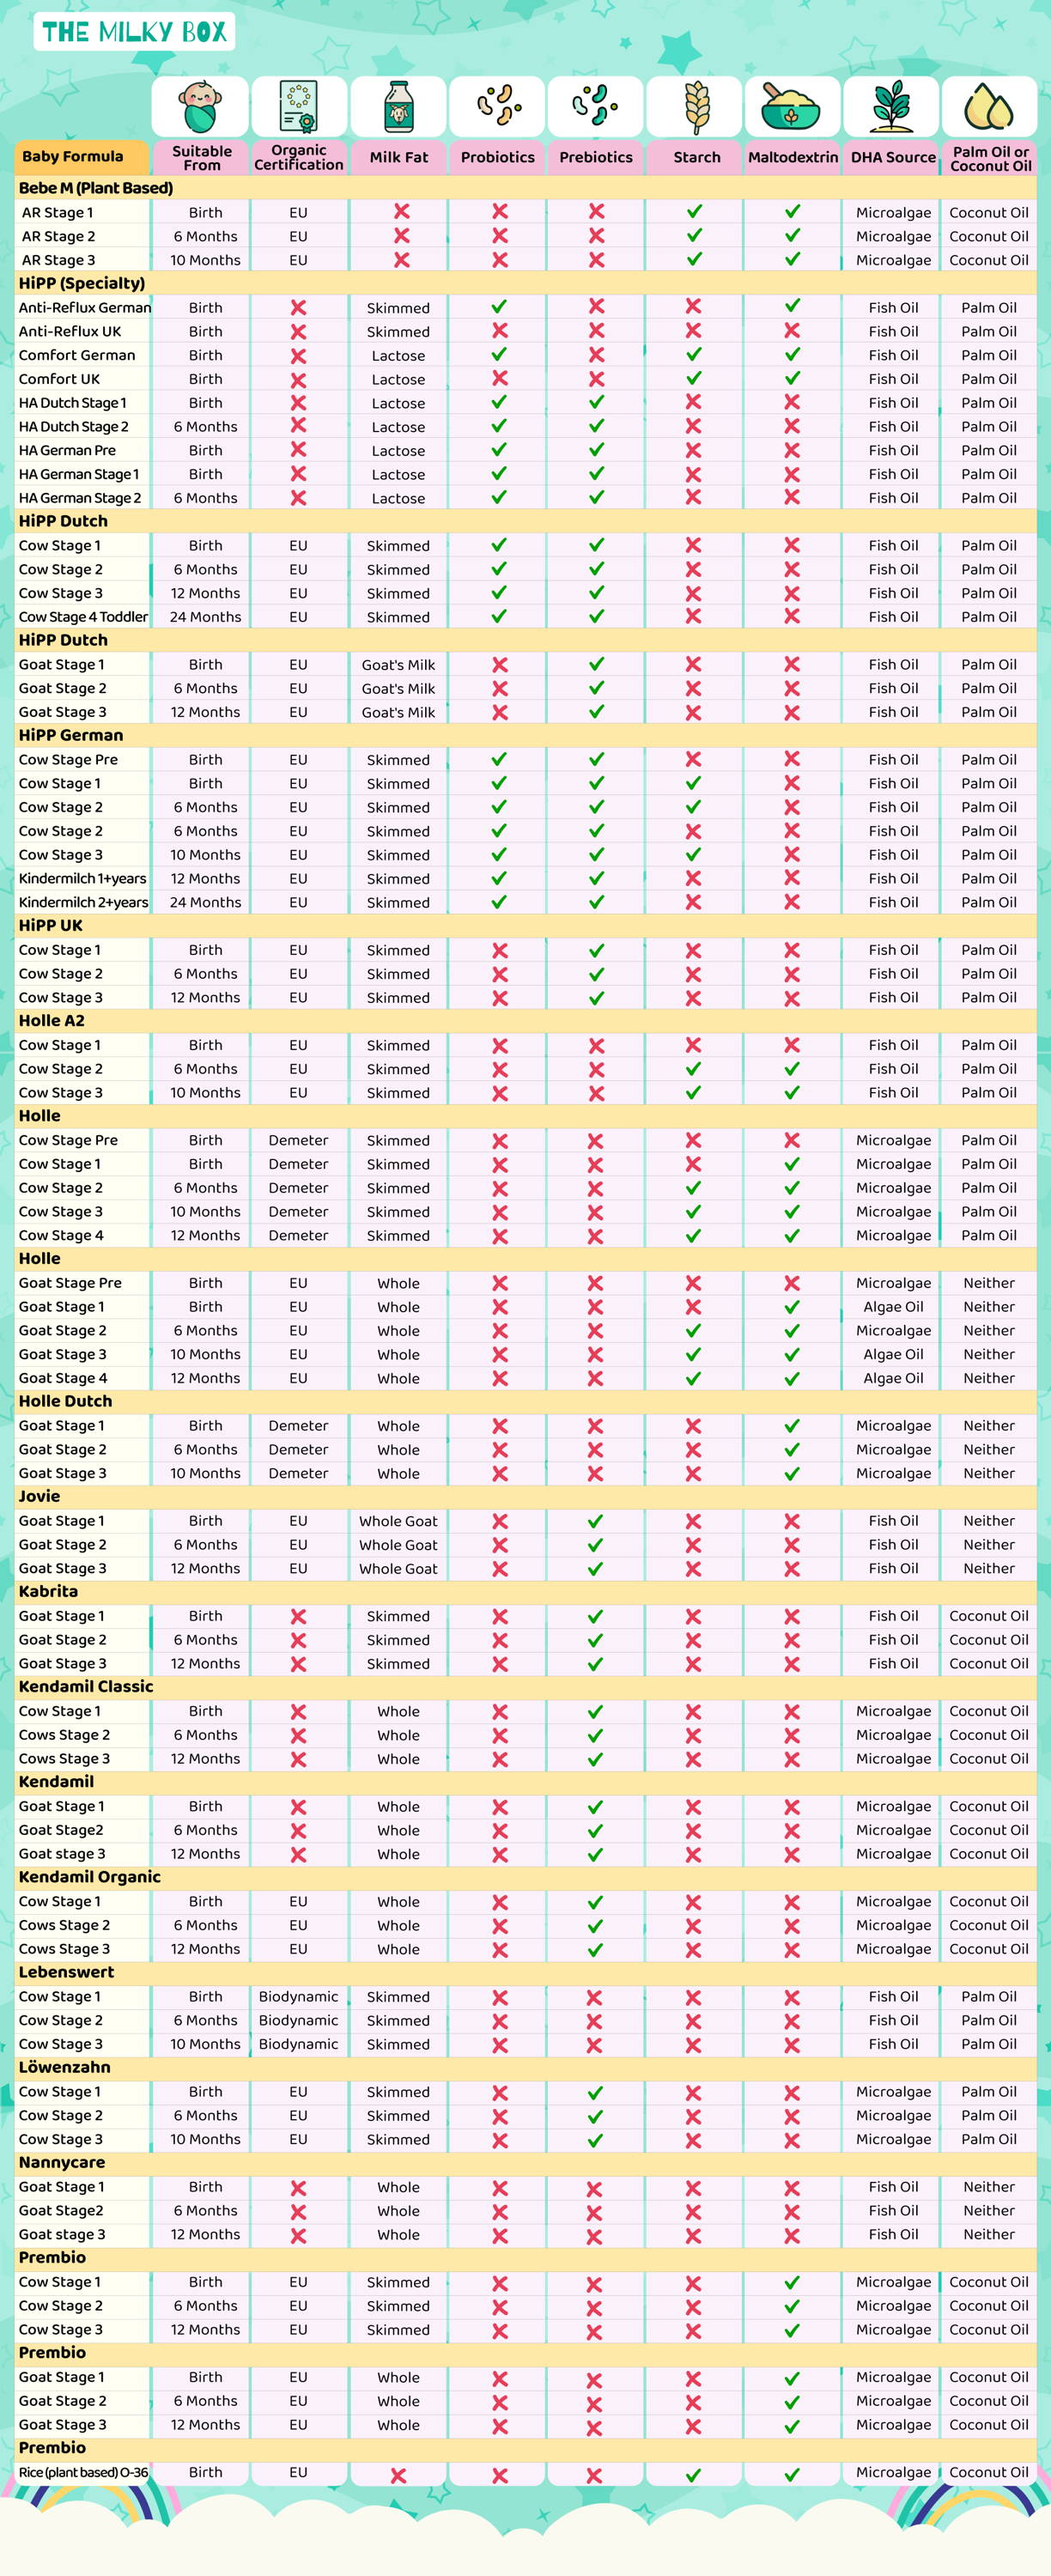Screen dimensions: 1051x2576
Task: Click the Probiotics column header
Action: tap(497, 157)
